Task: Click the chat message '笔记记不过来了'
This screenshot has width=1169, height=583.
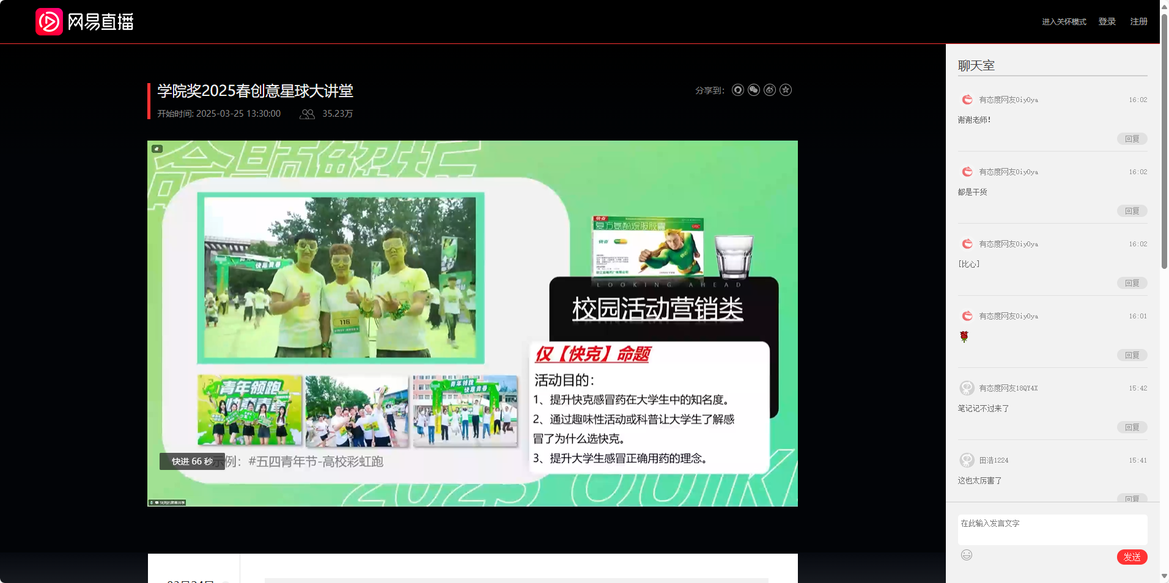Action: pyautogui.click(x=983, y=408)
